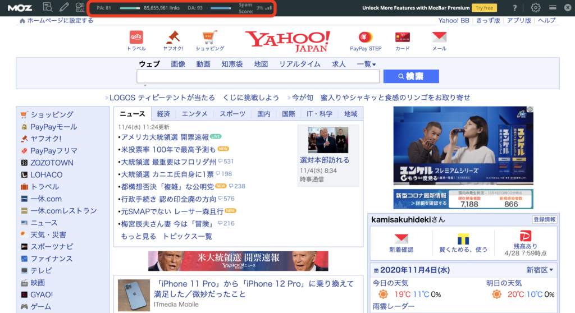Open GYAO! in the left sidebar

[42, 294]
